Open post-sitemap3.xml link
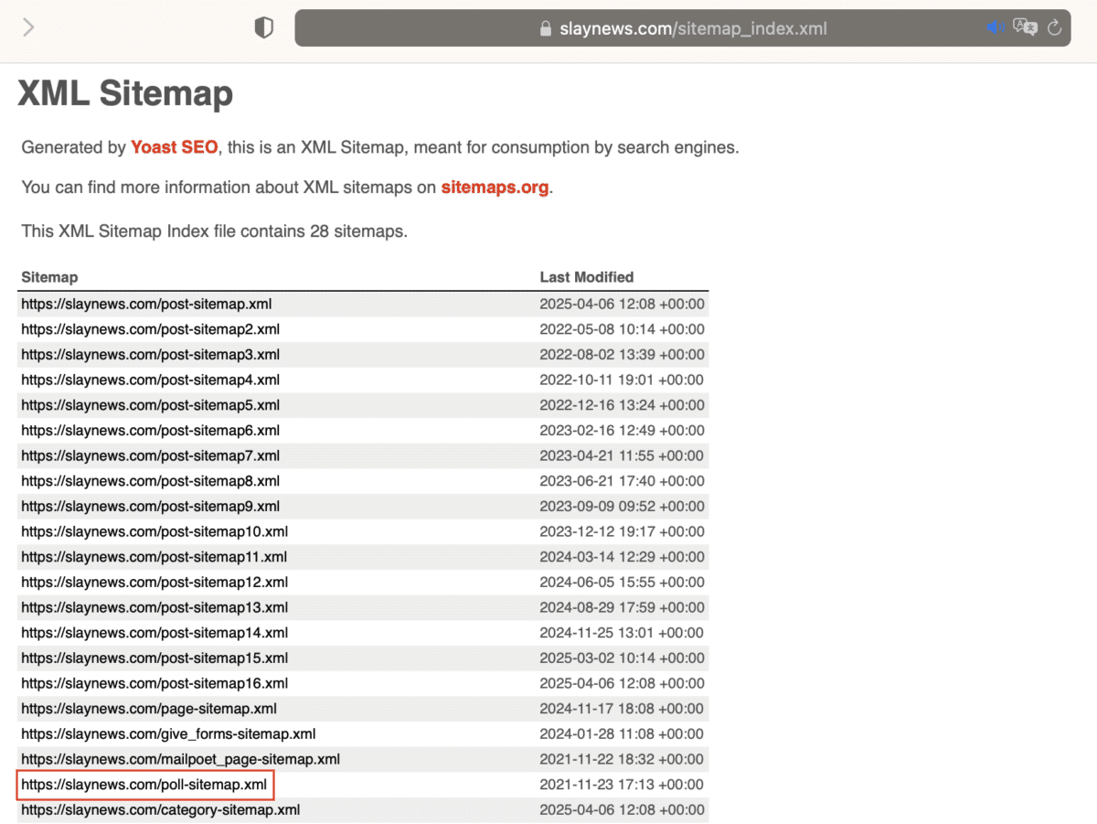Image resolution: width=1097 pixels, height=824 pixels. [151, 355]
